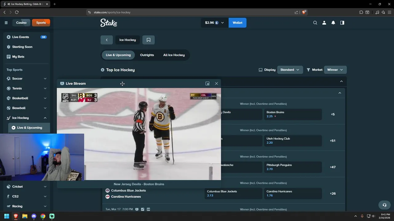Open the hamburger menu beside Casino

pyautogui.click(x=6, y=23)
